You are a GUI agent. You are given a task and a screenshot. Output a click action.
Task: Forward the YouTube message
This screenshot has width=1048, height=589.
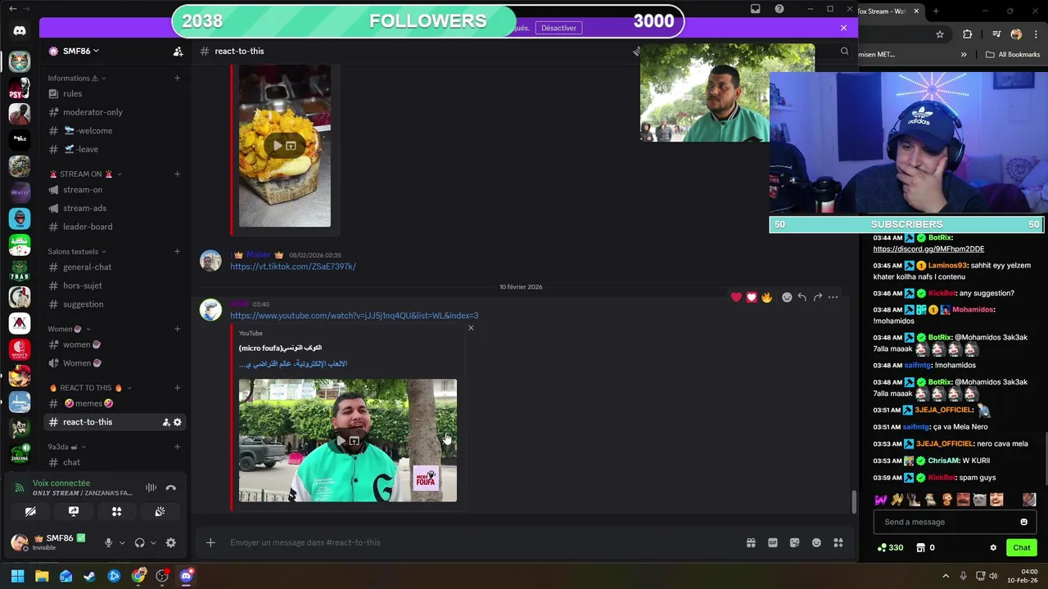coord(817,297)
